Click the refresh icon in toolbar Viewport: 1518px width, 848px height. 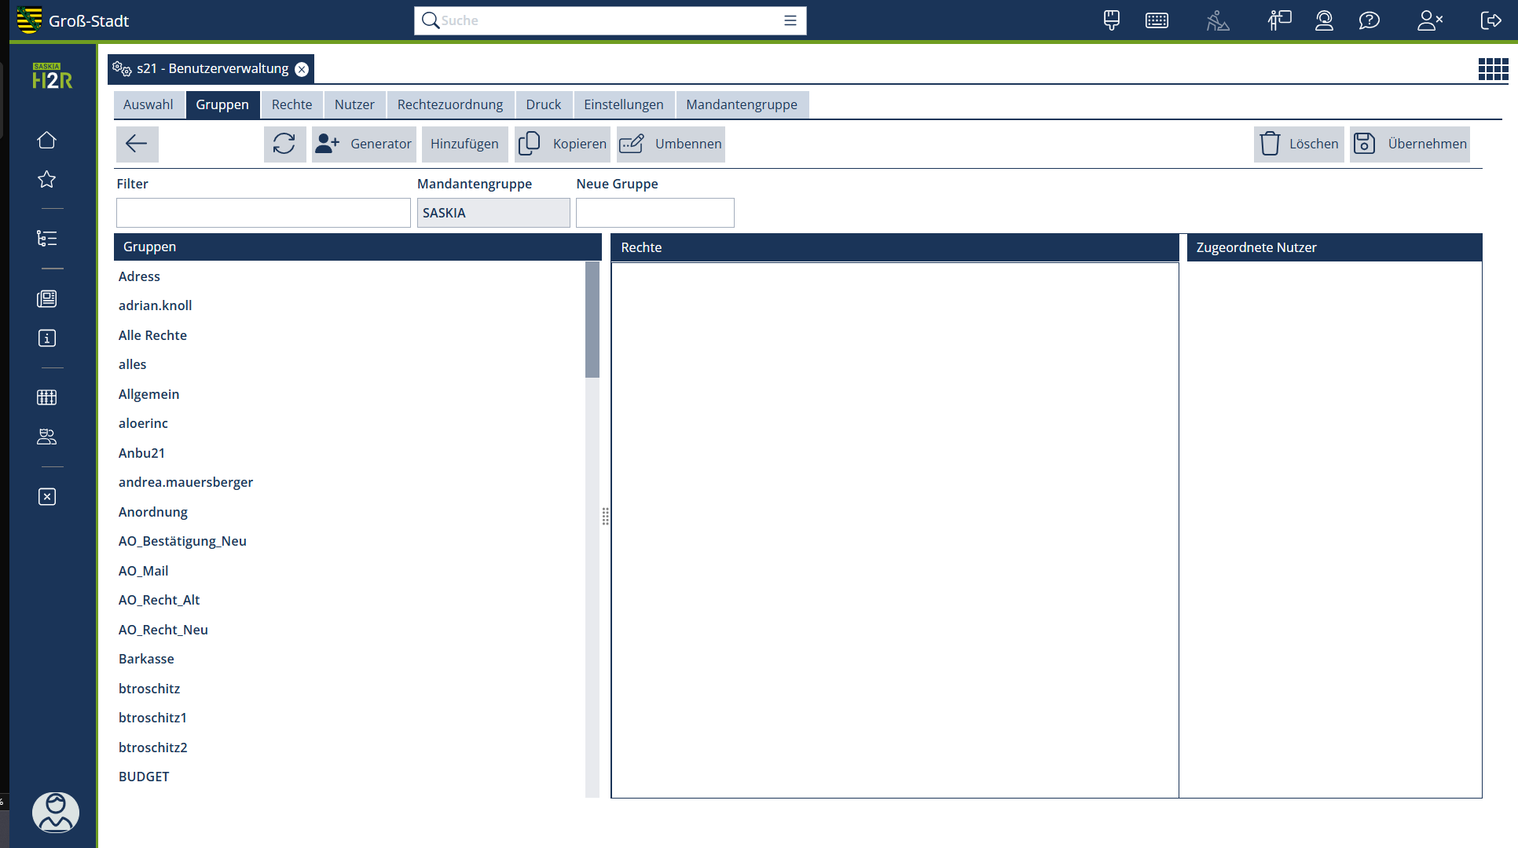pyautogui.click(x=284, y=144)
